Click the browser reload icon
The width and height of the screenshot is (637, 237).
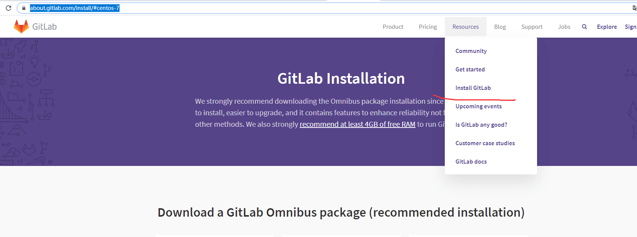8,8
